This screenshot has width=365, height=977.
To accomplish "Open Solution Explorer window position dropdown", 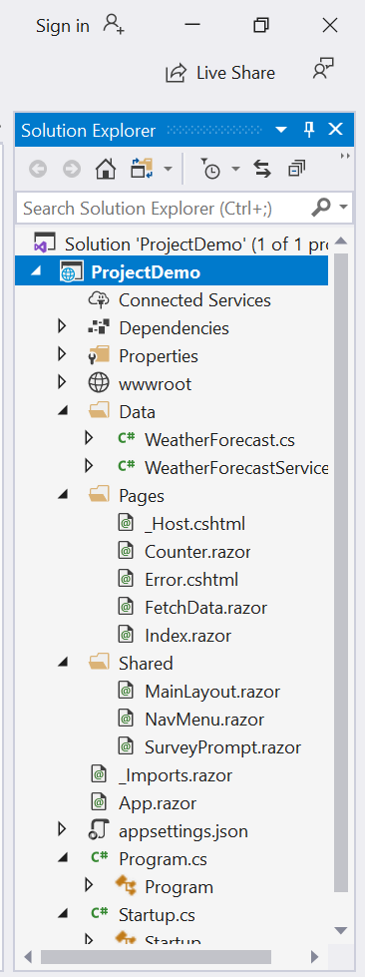I will pos(281,130).
